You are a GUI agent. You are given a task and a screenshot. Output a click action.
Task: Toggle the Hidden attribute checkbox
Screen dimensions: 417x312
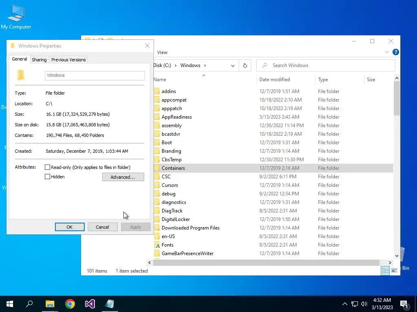47,177
